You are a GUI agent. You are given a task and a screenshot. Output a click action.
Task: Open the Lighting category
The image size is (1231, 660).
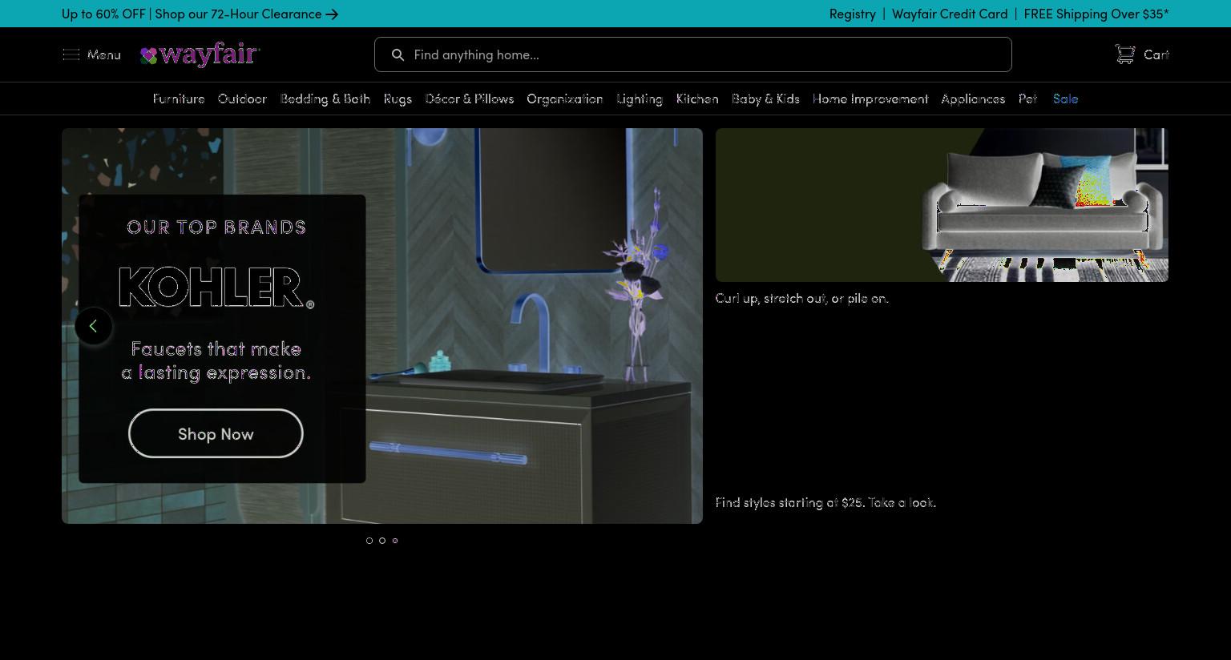coord(640,99)
